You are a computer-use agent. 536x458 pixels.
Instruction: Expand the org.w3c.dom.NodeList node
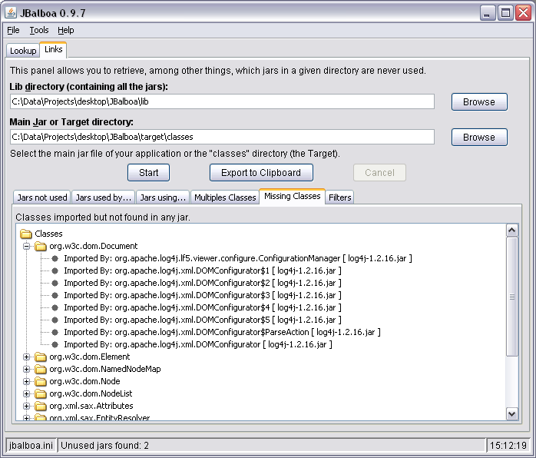26,394
